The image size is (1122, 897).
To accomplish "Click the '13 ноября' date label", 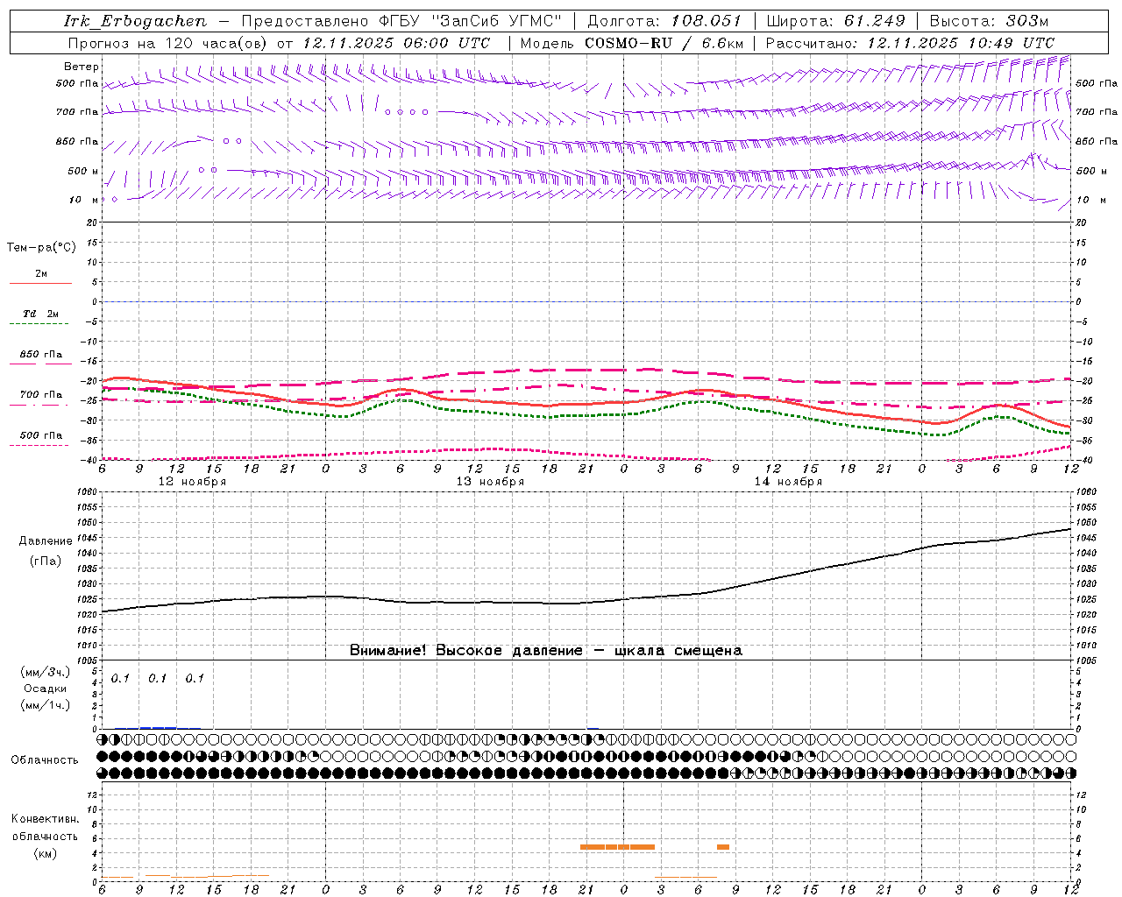I will 490,482.
